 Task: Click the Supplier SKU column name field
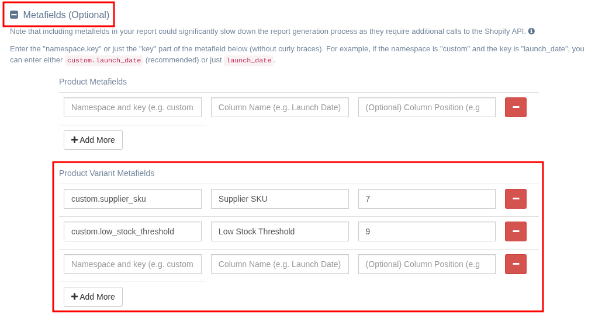(x=279, y=199)
